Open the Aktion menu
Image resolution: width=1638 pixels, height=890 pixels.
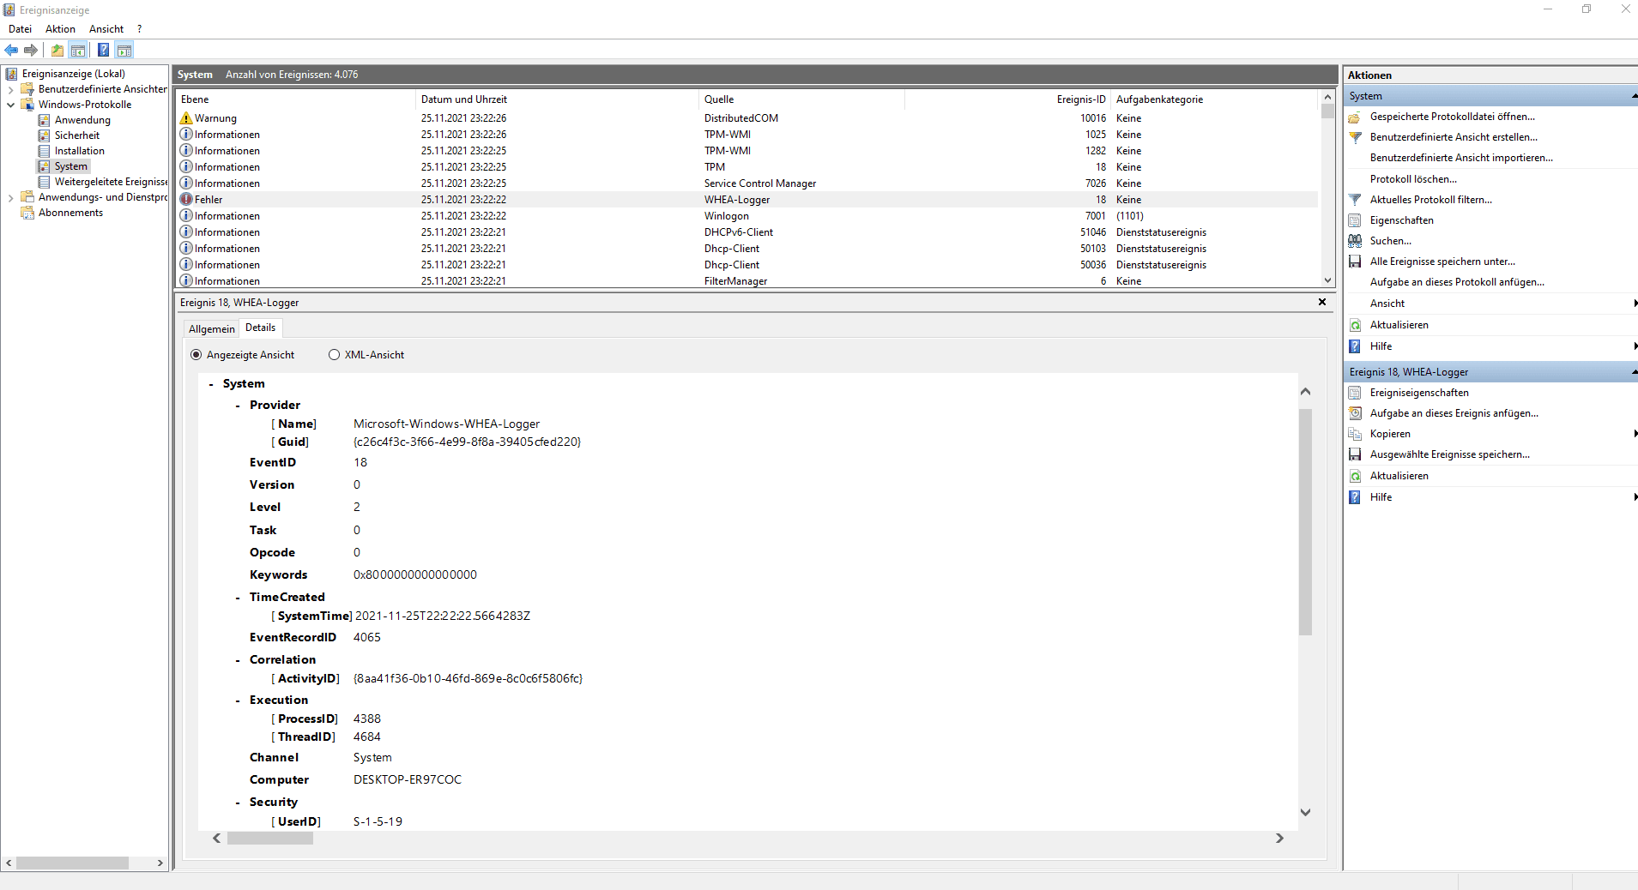point(60,29)
